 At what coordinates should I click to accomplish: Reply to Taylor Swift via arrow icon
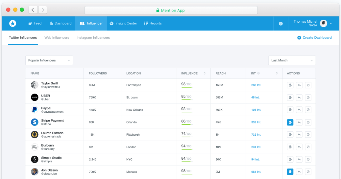(299, 85)
